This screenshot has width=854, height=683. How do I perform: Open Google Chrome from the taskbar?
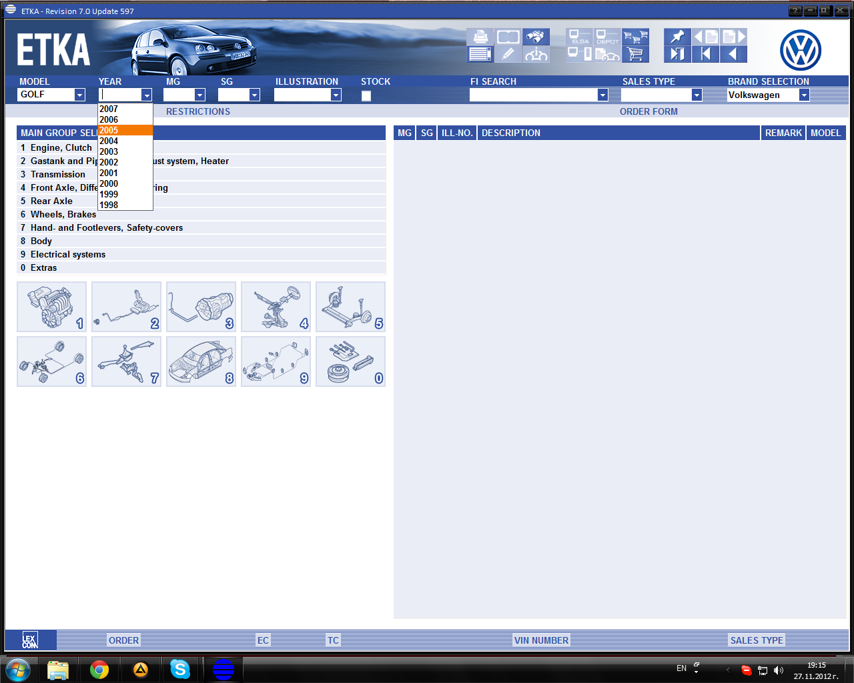[99, 669]
